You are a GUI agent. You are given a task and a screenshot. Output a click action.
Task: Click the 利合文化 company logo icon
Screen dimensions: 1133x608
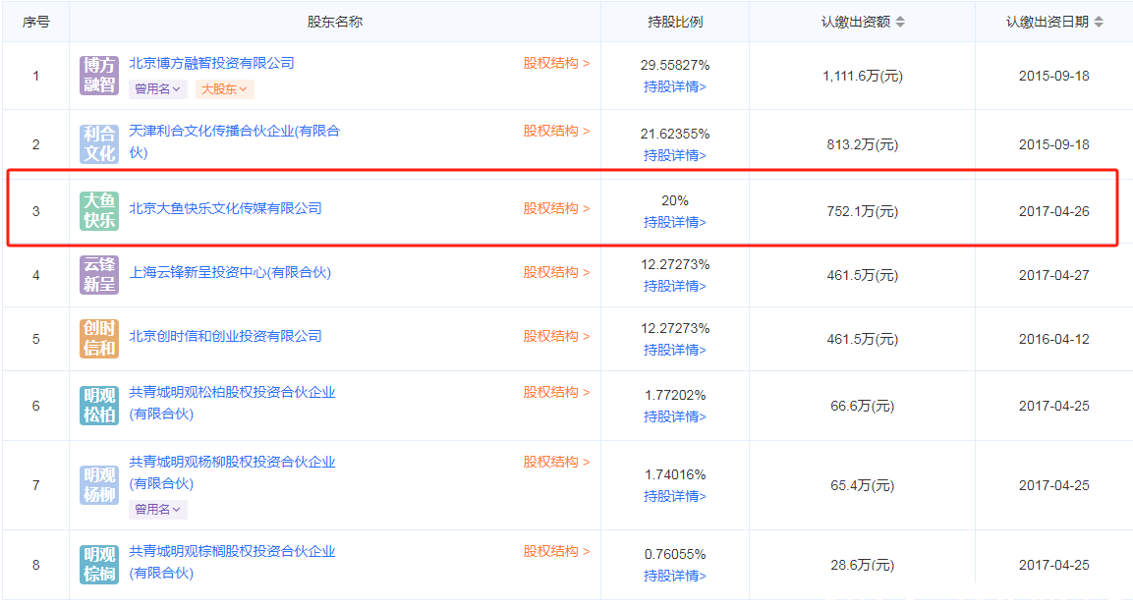99,143
